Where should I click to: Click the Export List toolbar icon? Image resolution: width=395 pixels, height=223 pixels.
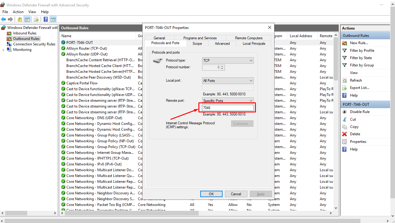36,19
